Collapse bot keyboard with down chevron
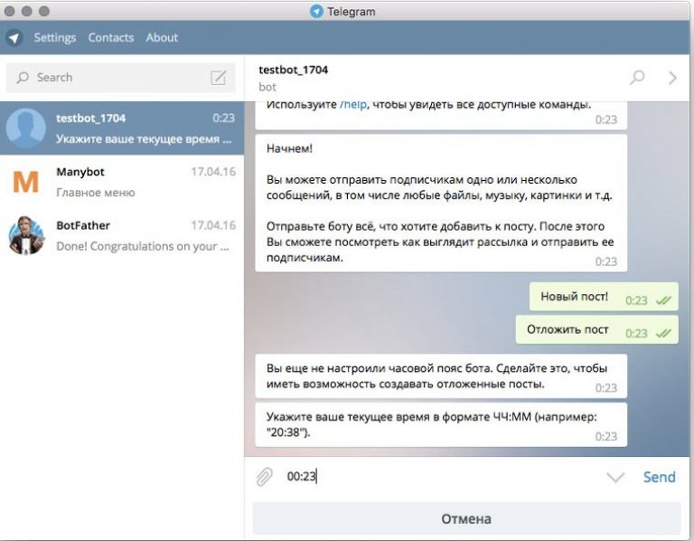Image resolution: width=694 pixels, height=541 pixels. click(615, 477)
